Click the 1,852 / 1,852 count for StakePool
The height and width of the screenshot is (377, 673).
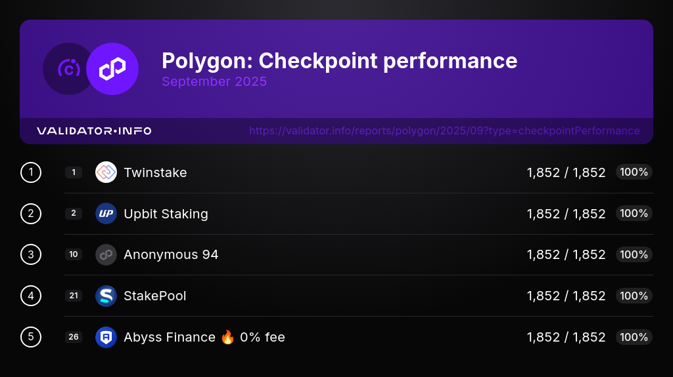pyautogui.click(x=566, y=296)
